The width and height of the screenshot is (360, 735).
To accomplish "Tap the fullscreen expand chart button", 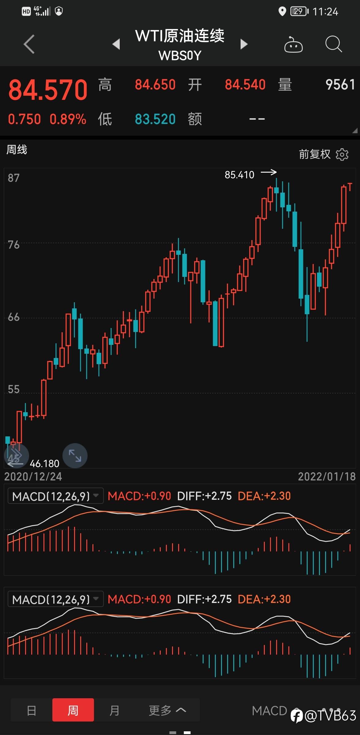I will click(75, 456).
